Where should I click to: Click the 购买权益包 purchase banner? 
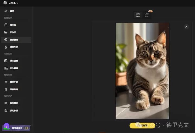(17, 128)
